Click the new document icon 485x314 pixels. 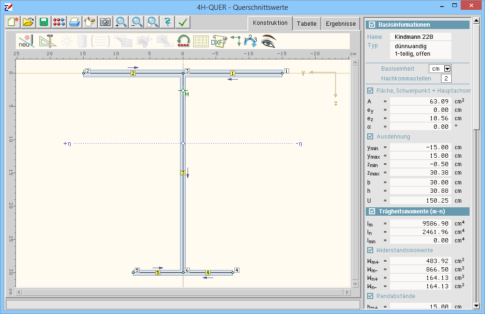pyautogui.click(x=13, y=22)
